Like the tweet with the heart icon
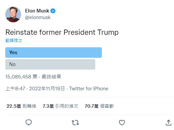This screenshot has height=130, width=174. [122, 122]
